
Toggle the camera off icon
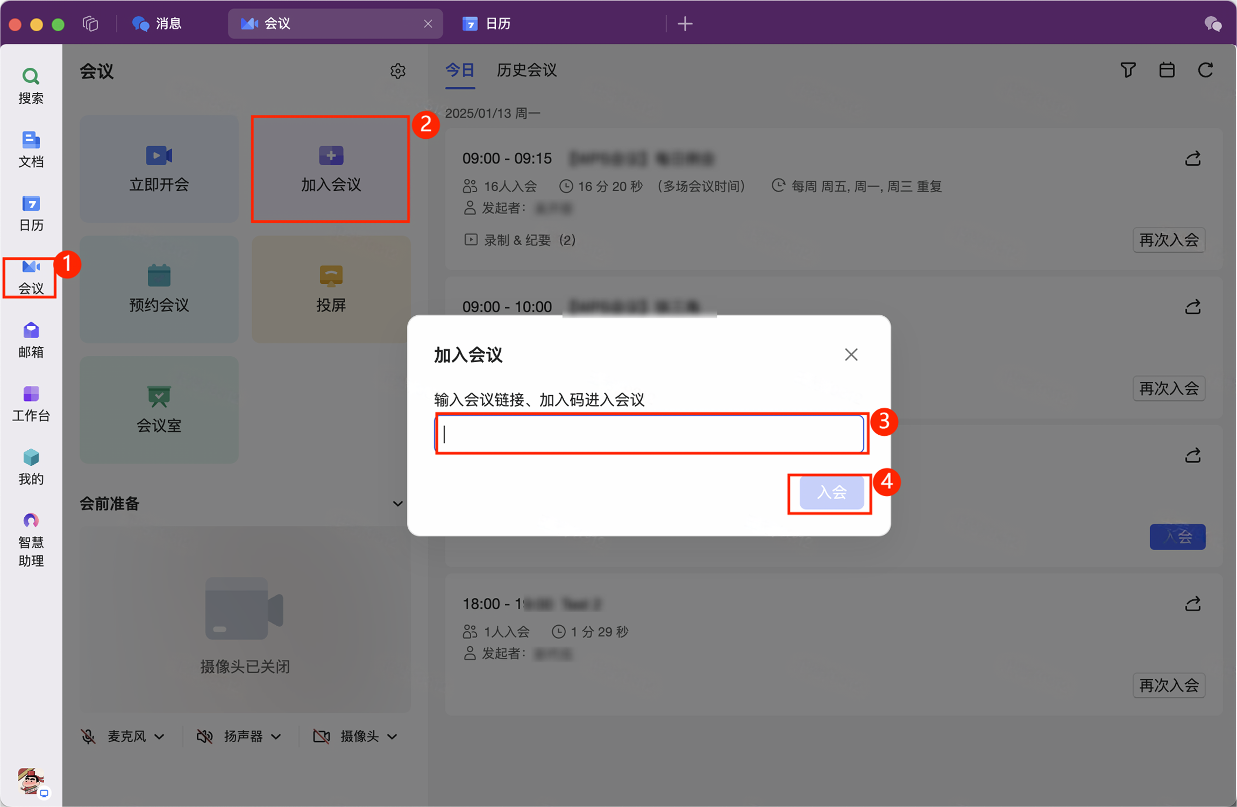[321, 736]
